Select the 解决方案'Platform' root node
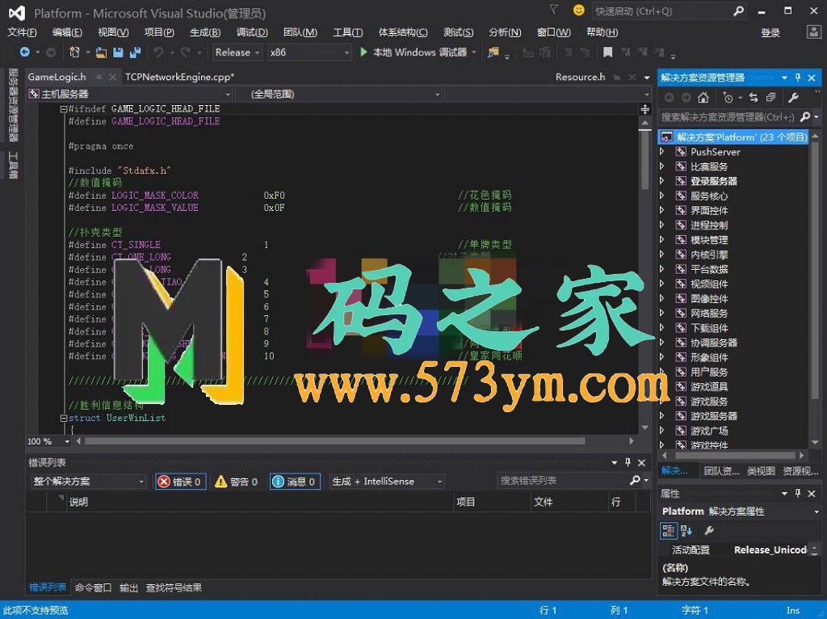Viewport: 827px width, 619px height. (734, 137)
